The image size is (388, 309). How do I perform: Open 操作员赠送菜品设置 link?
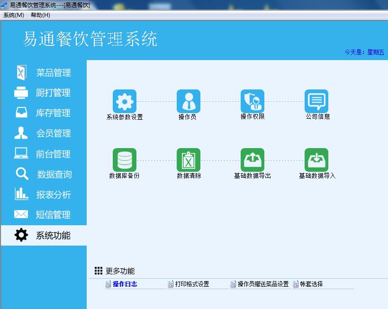[x=263, y=284]
